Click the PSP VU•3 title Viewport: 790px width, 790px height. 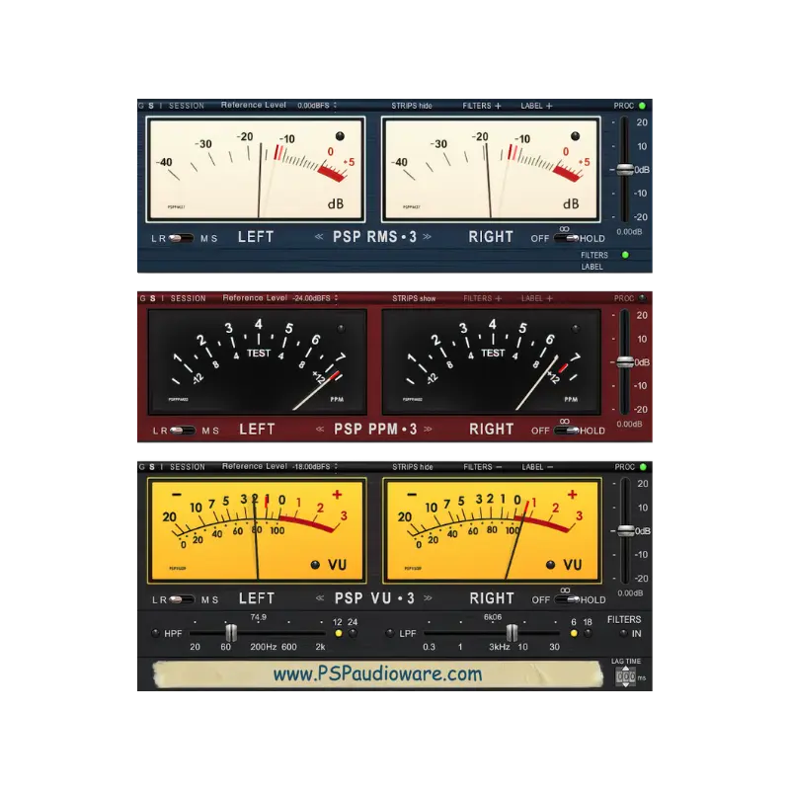[375, 598]
